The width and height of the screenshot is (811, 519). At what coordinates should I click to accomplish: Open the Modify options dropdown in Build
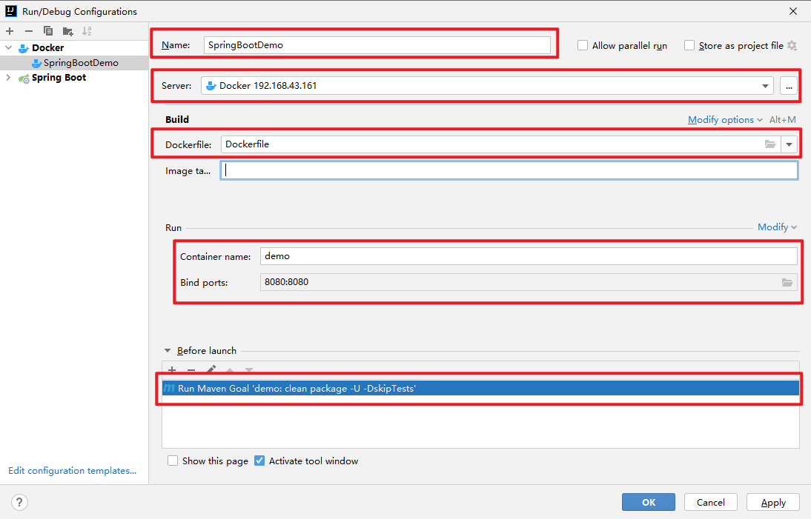[x=725, y=120]
